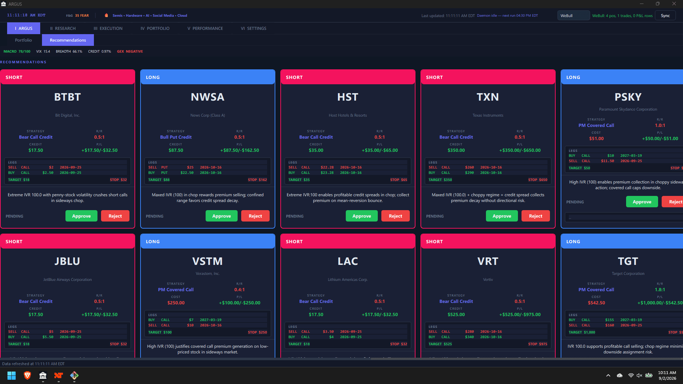Screen dimensions: 683x384
Task: Open the Windows Start menu
Action: (x=11, y=375)
